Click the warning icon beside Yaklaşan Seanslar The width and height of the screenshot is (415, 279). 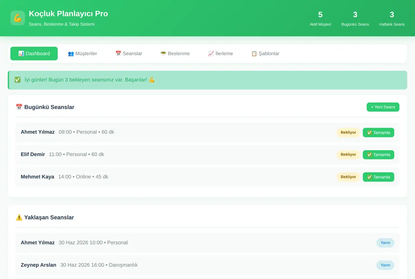[x=19, y=217]
